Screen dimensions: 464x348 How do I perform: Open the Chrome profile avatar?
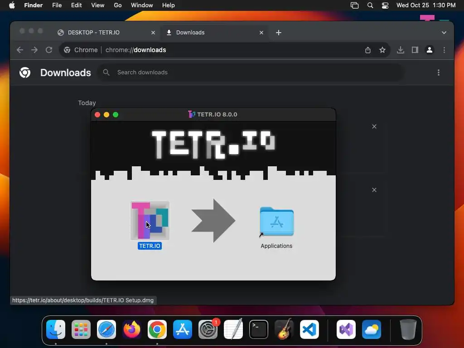(x=430, y=50)
